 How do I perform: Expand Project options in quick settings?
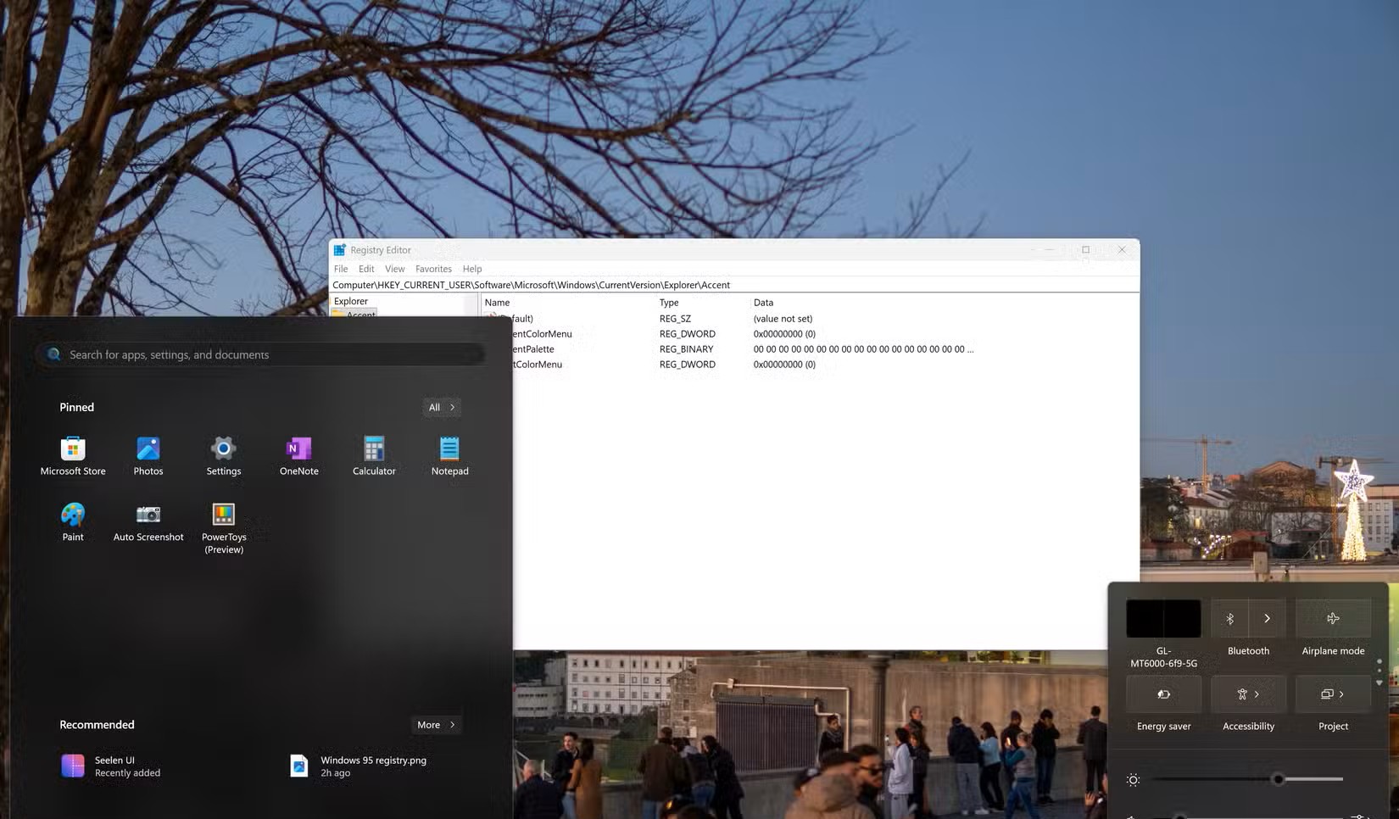pos(1340,694)
